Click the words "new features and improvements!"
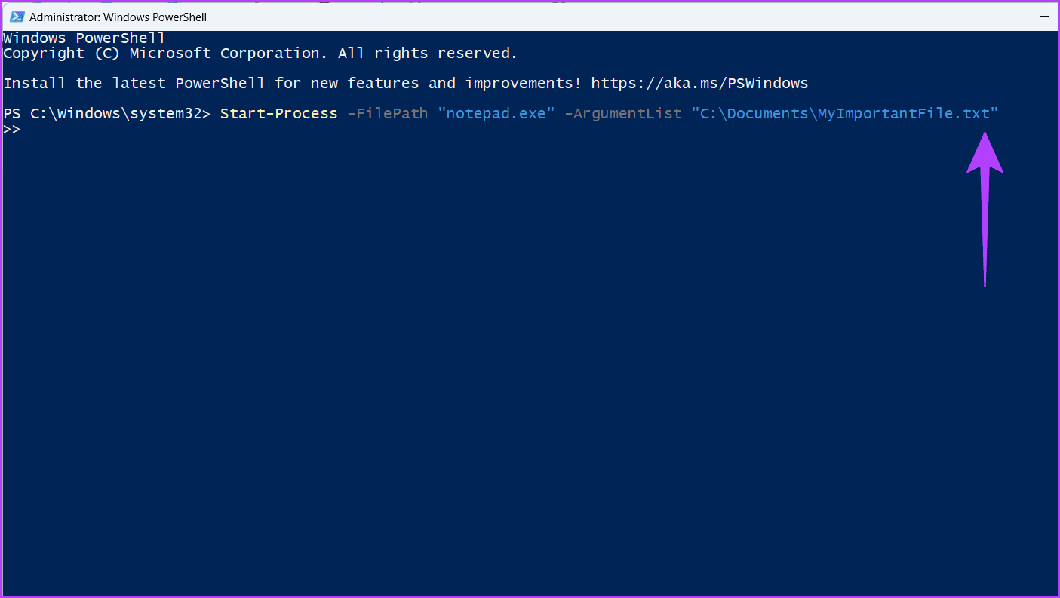1060x598 pixels. point(446,83)
